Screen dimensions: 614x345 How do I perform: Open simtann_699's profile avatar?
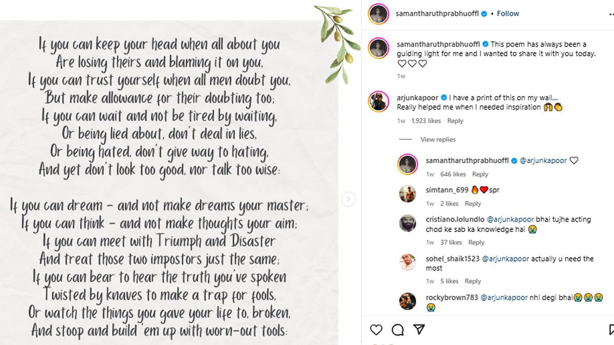point(408,195)
